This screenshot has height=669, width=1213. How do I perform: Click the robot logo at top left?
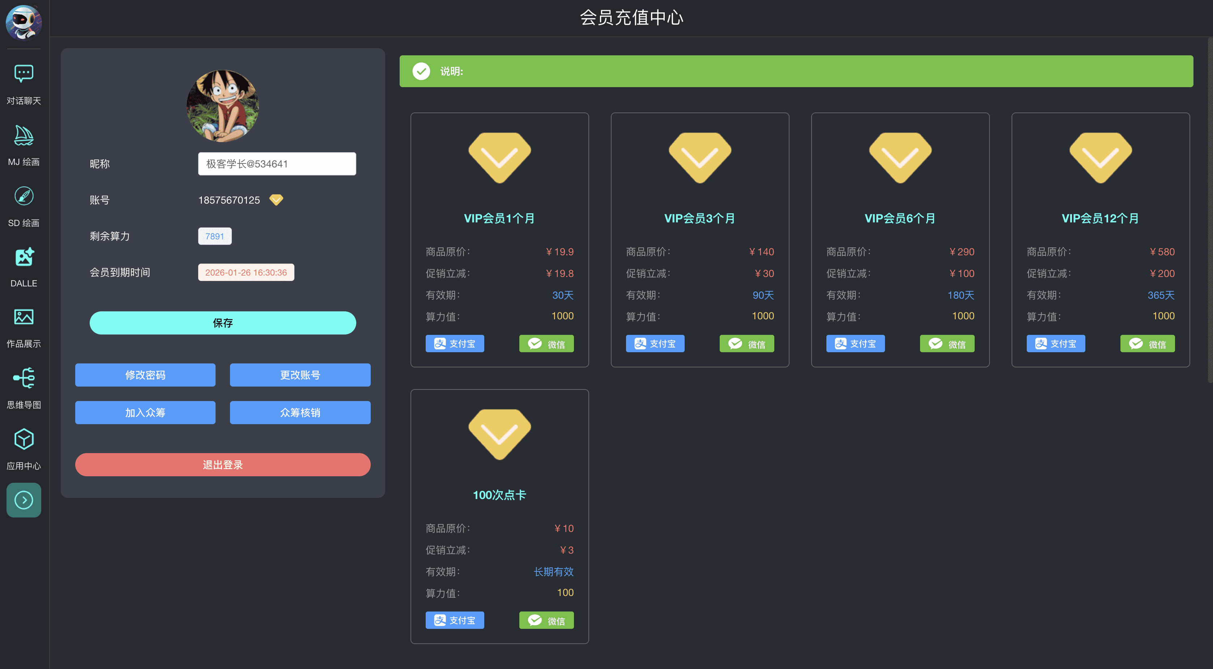click(24, 22)
